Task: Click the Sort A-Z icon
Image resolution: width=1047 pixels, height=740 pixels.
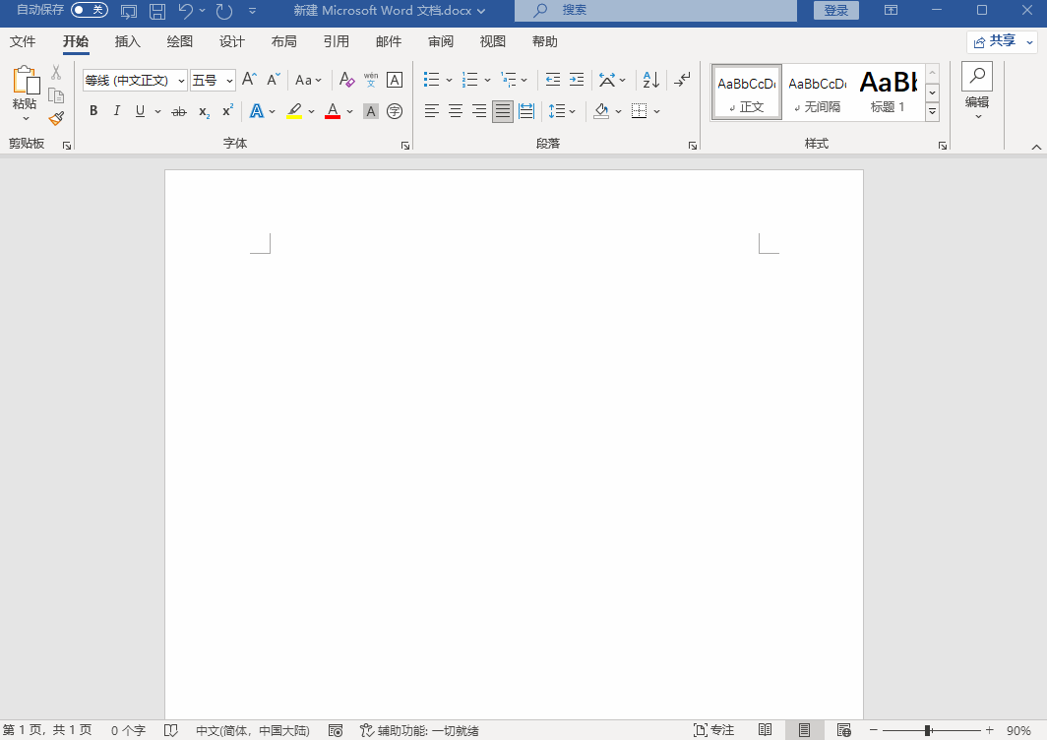Action: coord(650,80)
